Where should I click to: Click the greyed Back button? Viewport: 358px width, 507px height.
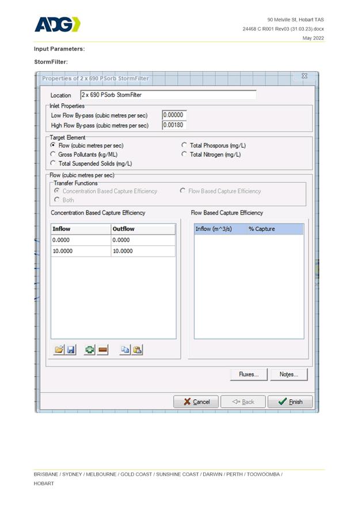[243, 401]
